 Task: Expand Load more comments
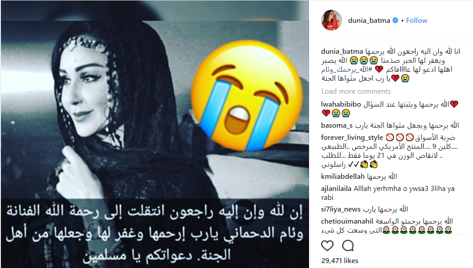click(x=356, y=91)
